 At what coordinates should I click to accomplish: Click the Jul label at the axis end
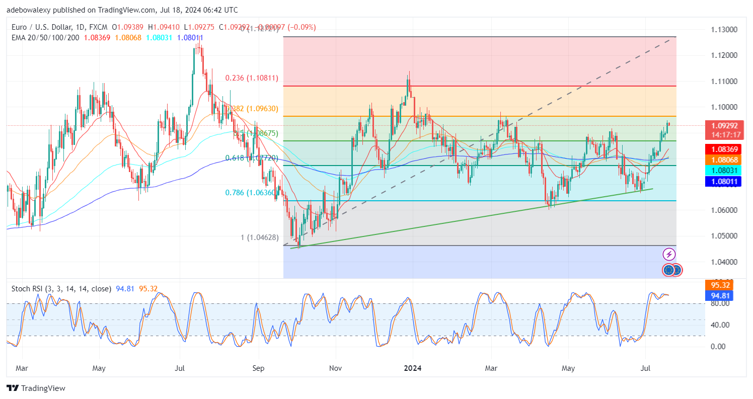645,368
